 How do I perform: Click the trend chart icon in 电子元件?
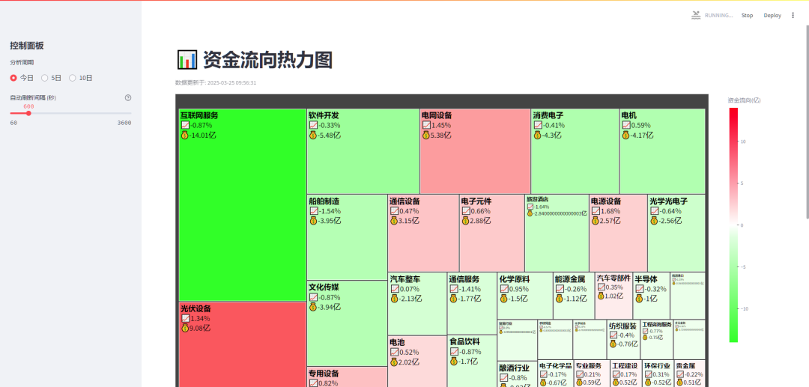(x=466, y=211)
